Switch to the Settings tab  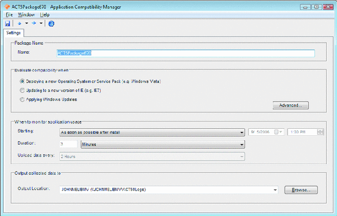click(13, 33)
